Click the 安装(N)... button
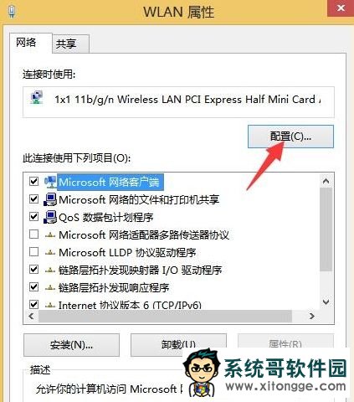 (x=71, y=345)
